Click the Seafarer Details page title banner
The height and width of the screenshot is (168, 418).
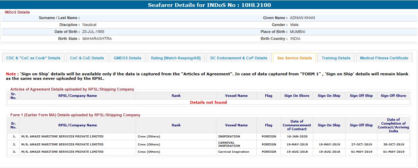(209, 5)
